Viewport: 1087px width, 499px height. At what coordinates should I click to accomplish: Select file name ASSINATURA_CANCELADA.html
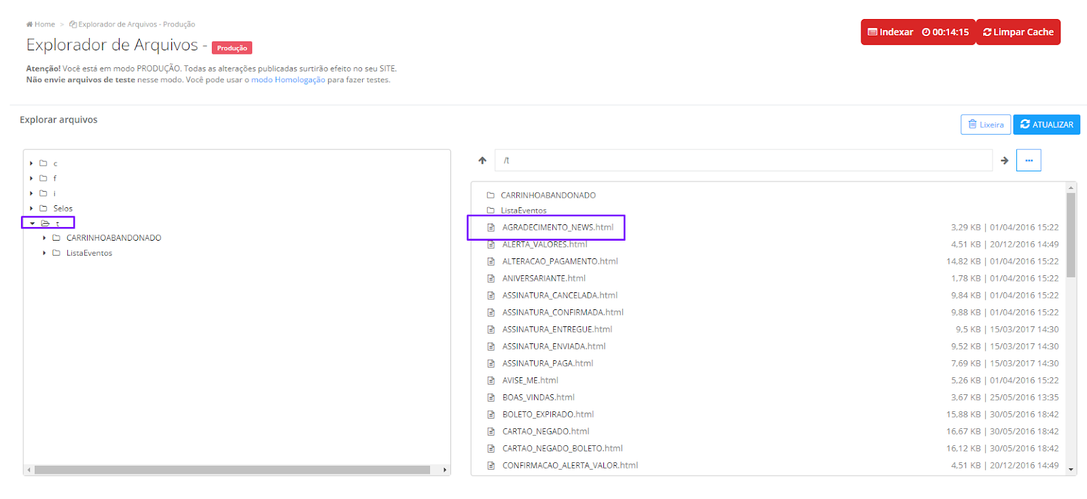[560, 295]
